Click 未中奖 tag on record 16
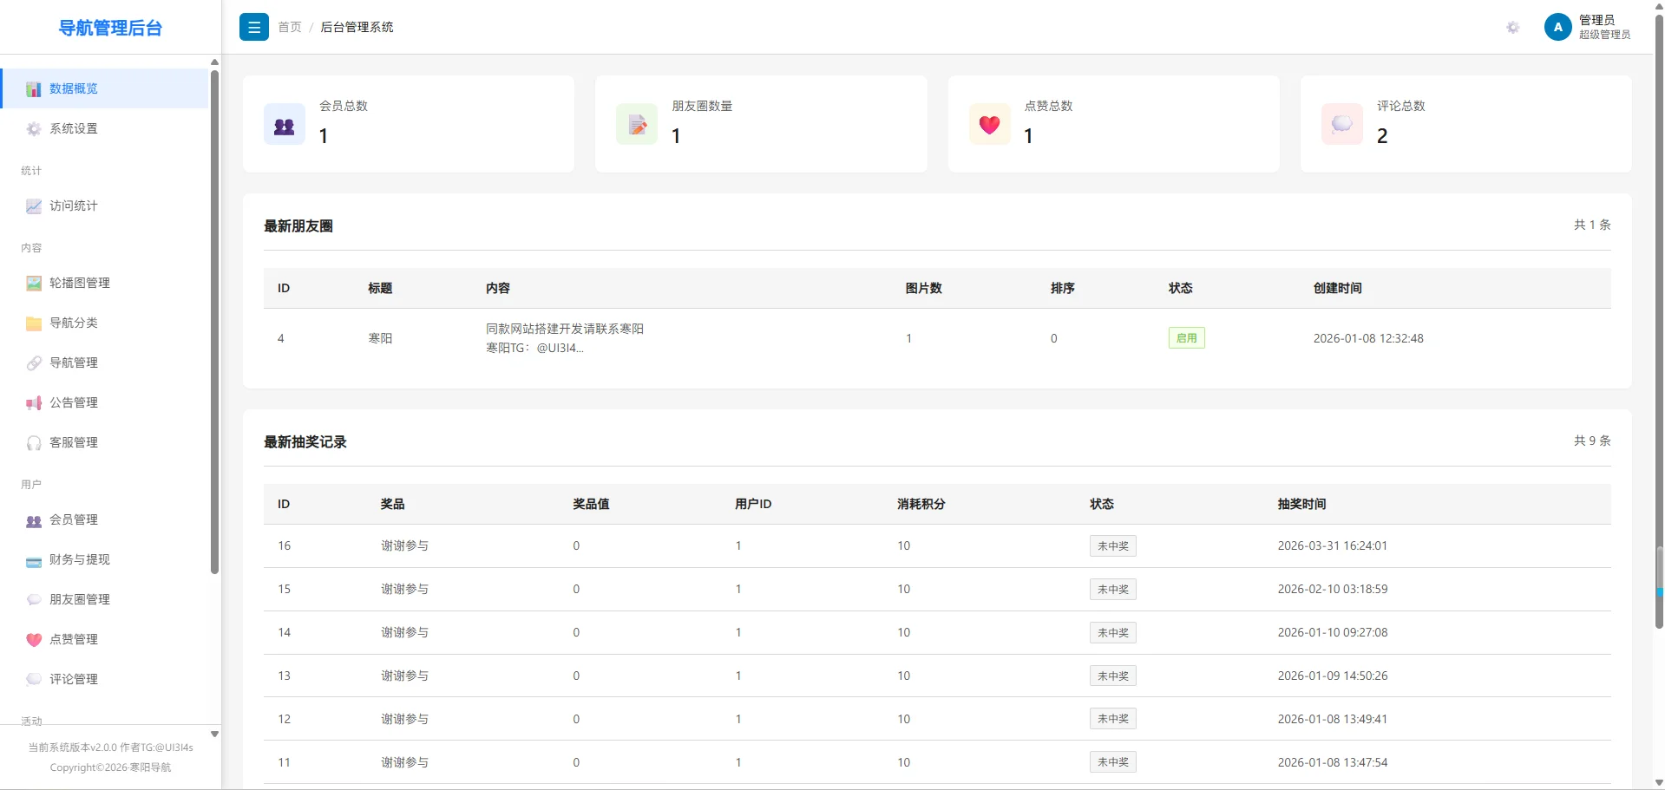Image resolution: width=1665 pixels, height=790 pixels. click(x=1112, y=545)
